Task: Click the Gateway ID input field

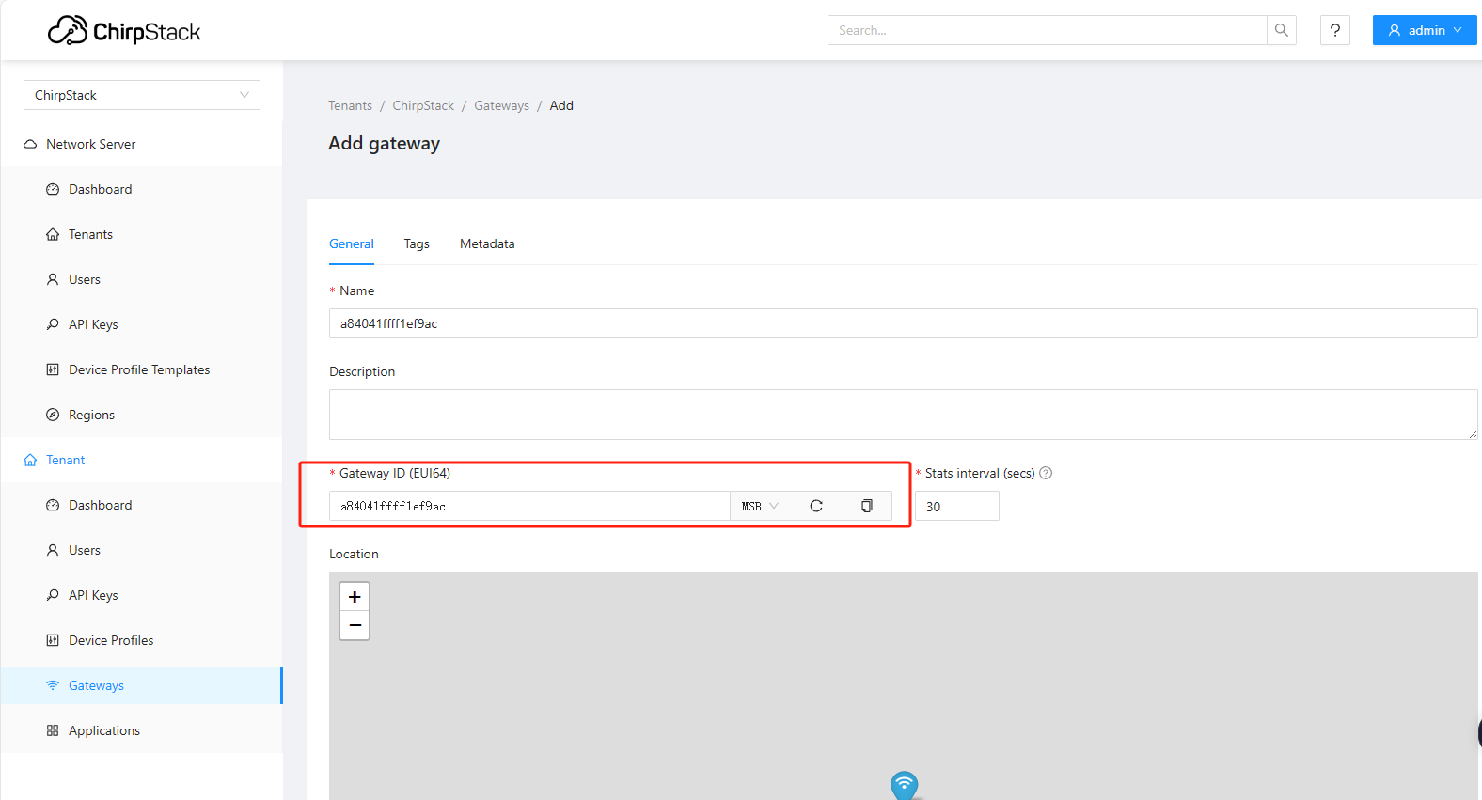Action: [x=529, y=506]
